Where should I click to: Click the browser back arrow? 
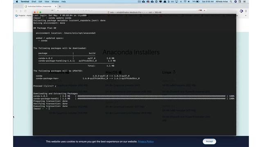click(x=16, y=11)
